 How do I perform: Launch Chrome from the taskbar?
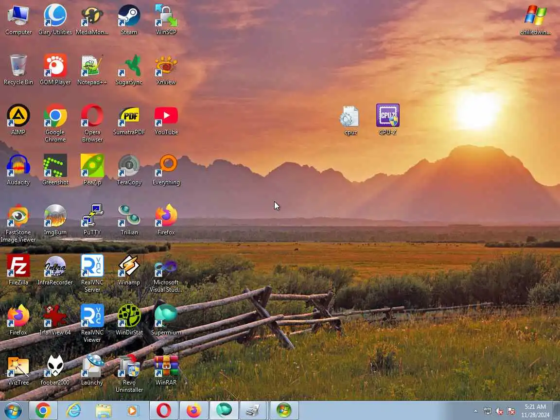(43, 410)
